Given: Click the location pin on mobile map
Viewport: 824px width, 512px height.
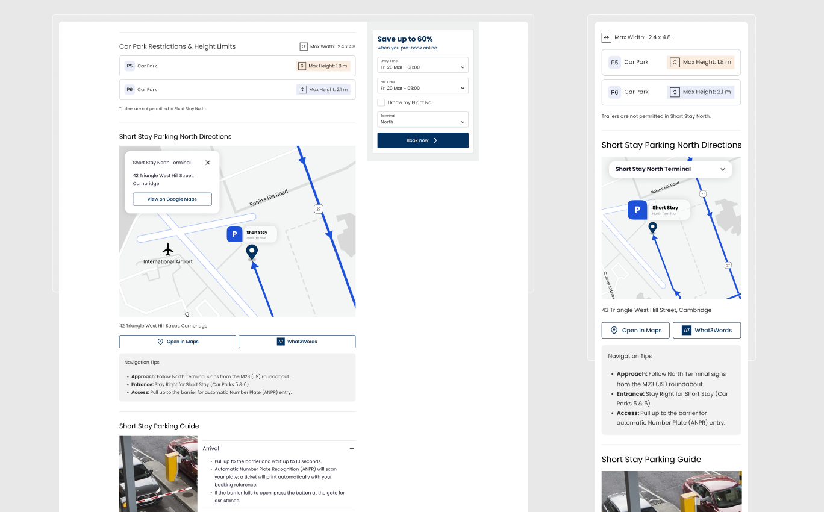Looking at the screenshot, I should (652, 228).
